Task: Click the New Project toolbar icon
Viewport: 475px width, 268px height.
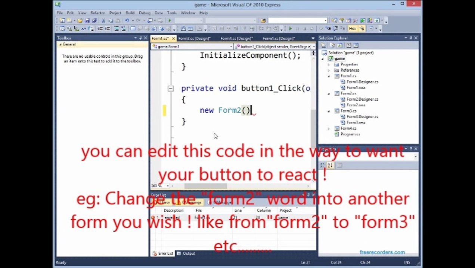Action: coord(62,20)
